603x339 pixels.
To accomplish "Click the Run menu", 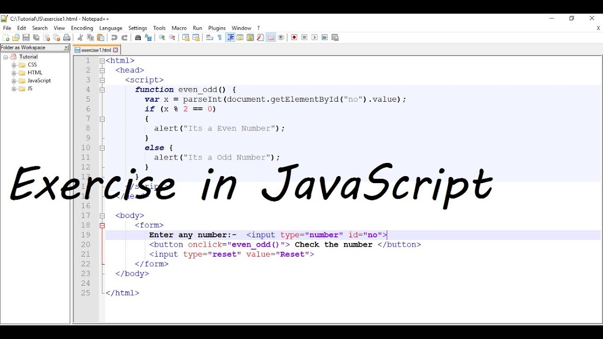I will coord(197,28).
